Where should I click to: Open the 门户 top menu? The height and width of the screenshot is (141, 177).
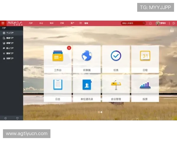click(x=31, y=23)
